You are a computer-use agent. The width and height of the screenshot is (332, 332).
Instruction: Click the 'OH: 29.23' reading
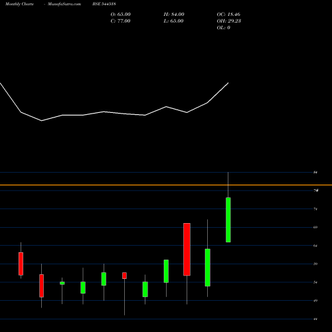click(x=229, y=21)
